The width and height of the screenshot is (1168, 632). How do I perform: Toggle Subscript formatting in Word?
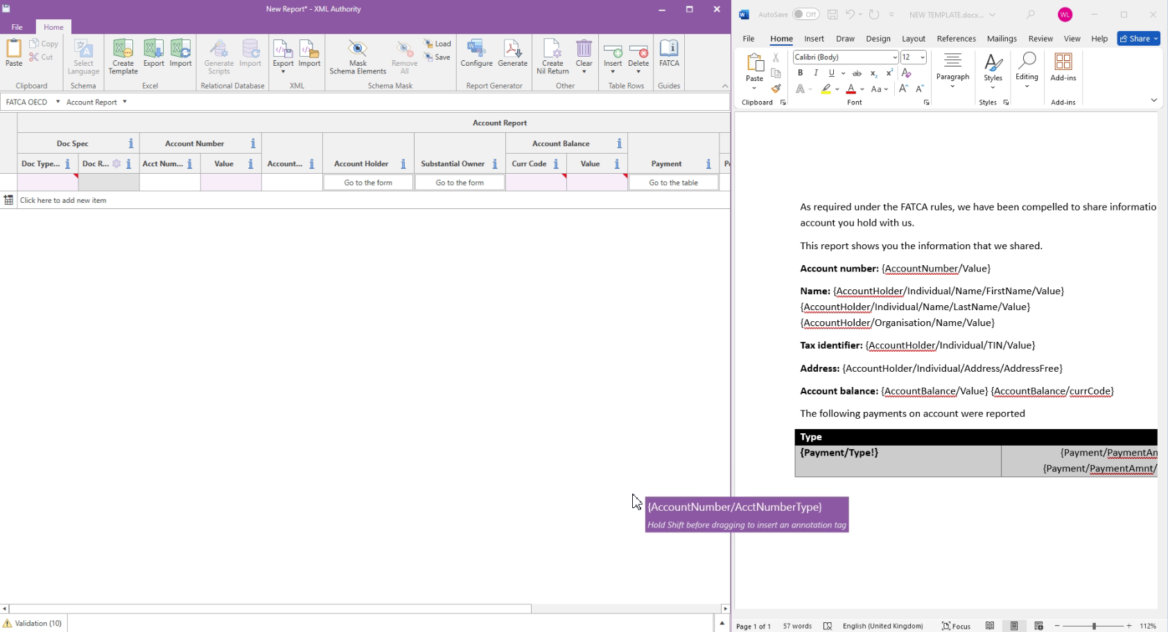[x=873, y=73]
